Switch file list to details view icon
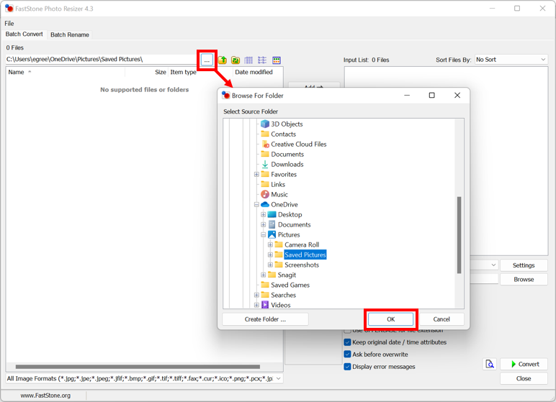This screenshot has width=556, height=402. tap(249, 60)
